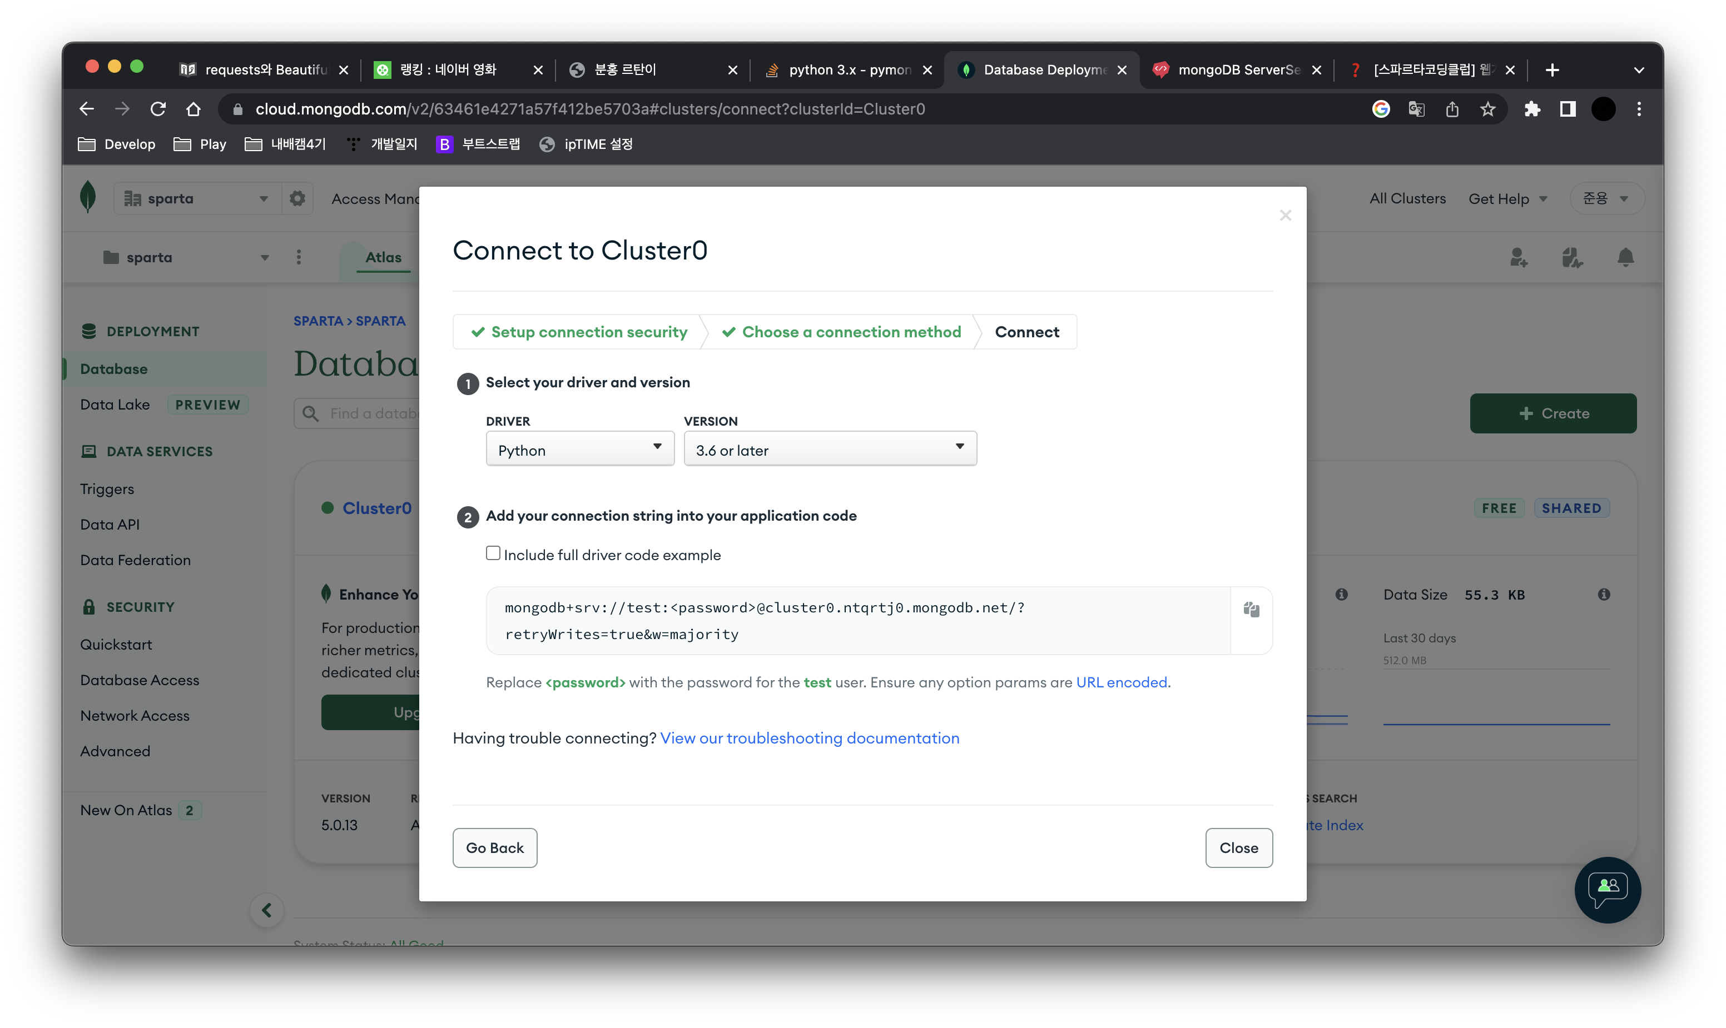Switch to the mongoDB ServerSe browser tab
The image size is (1726, 1028).
click(1237, 70)
